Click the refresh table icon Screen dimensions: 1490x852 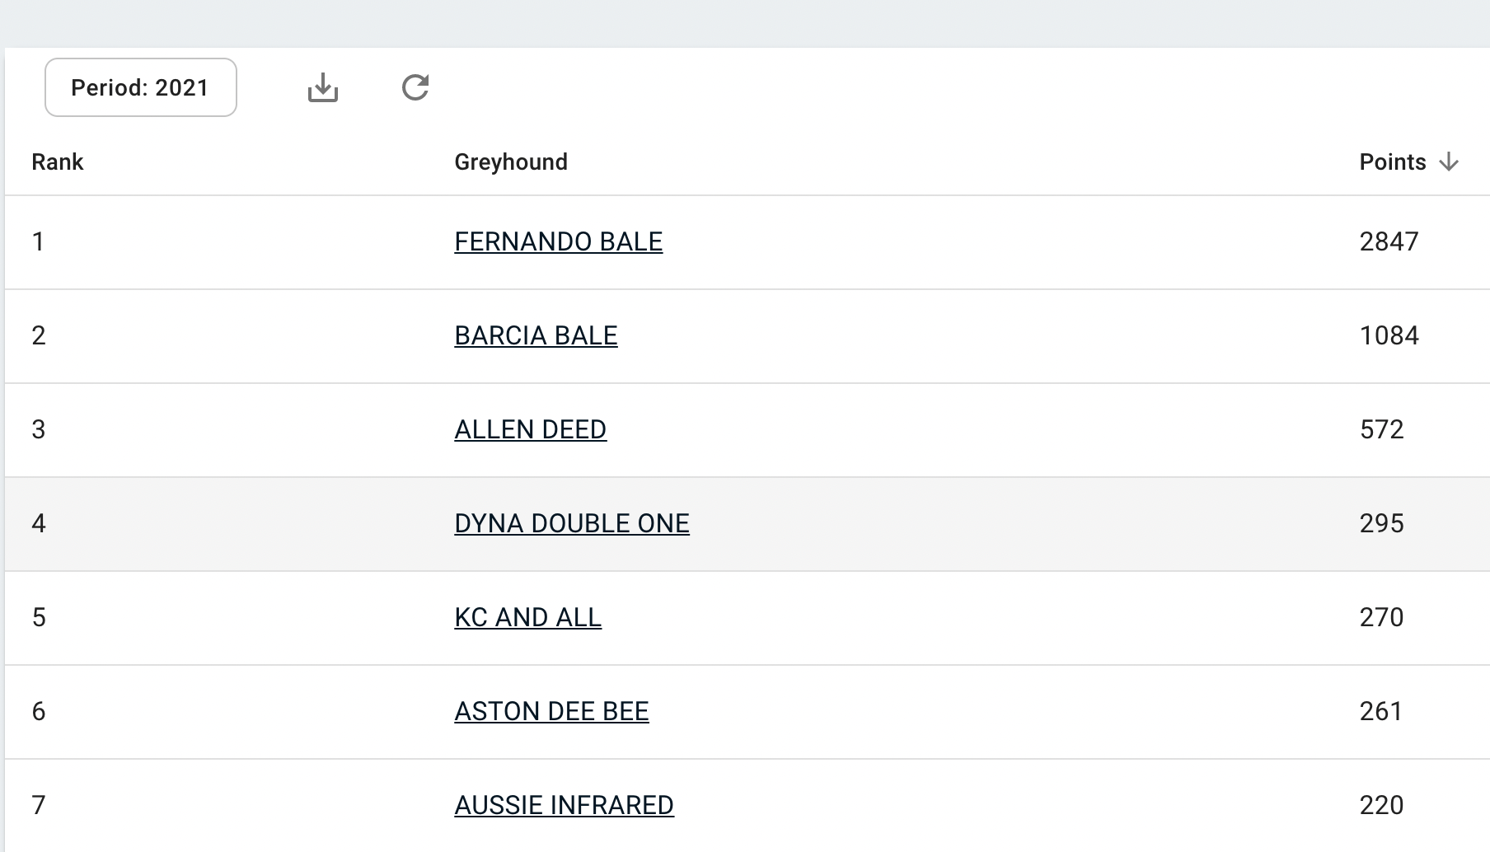coord(415,87)
